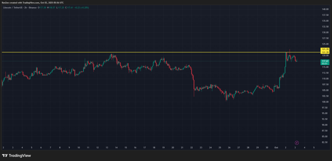Click the purple lightning event icon
This screenshot has width=332, height=161.
[296, 143]
